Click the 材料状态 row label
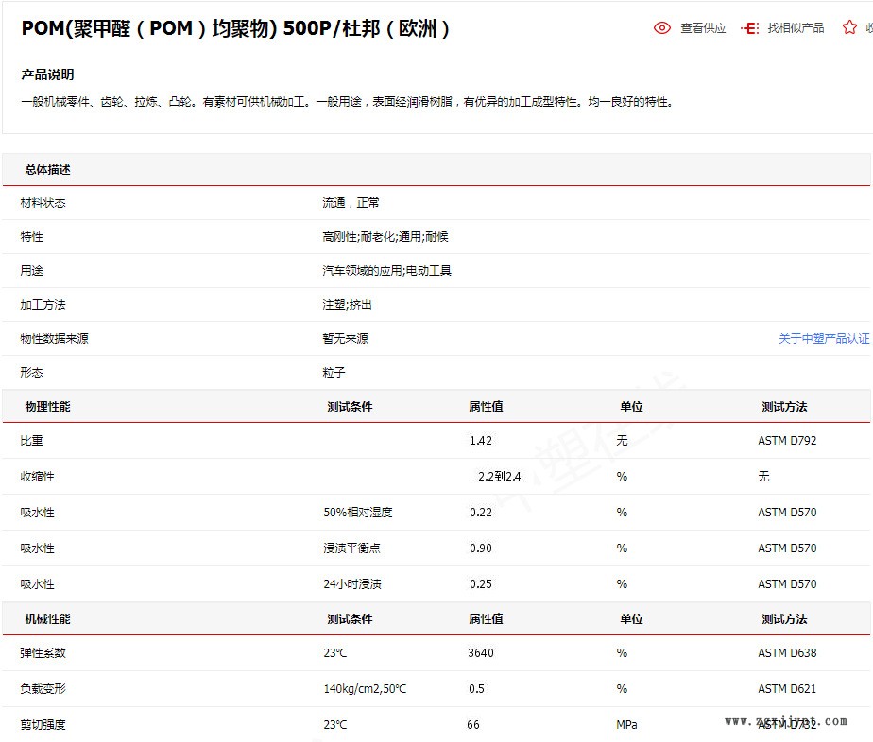This screenshot has width=873, height=742. point(43,202)
